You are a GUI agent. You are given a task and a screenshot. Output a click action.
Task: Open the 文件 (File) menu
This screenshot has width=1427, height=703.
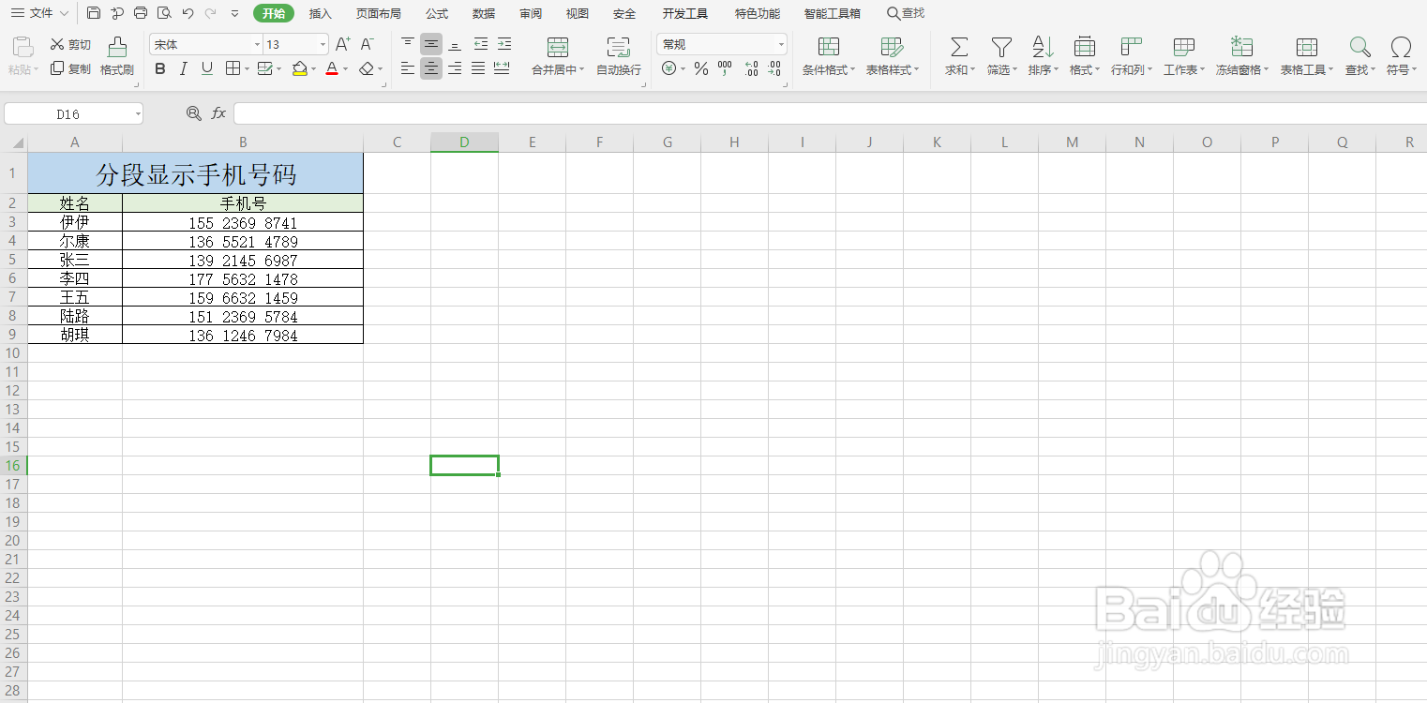(39, 13)
